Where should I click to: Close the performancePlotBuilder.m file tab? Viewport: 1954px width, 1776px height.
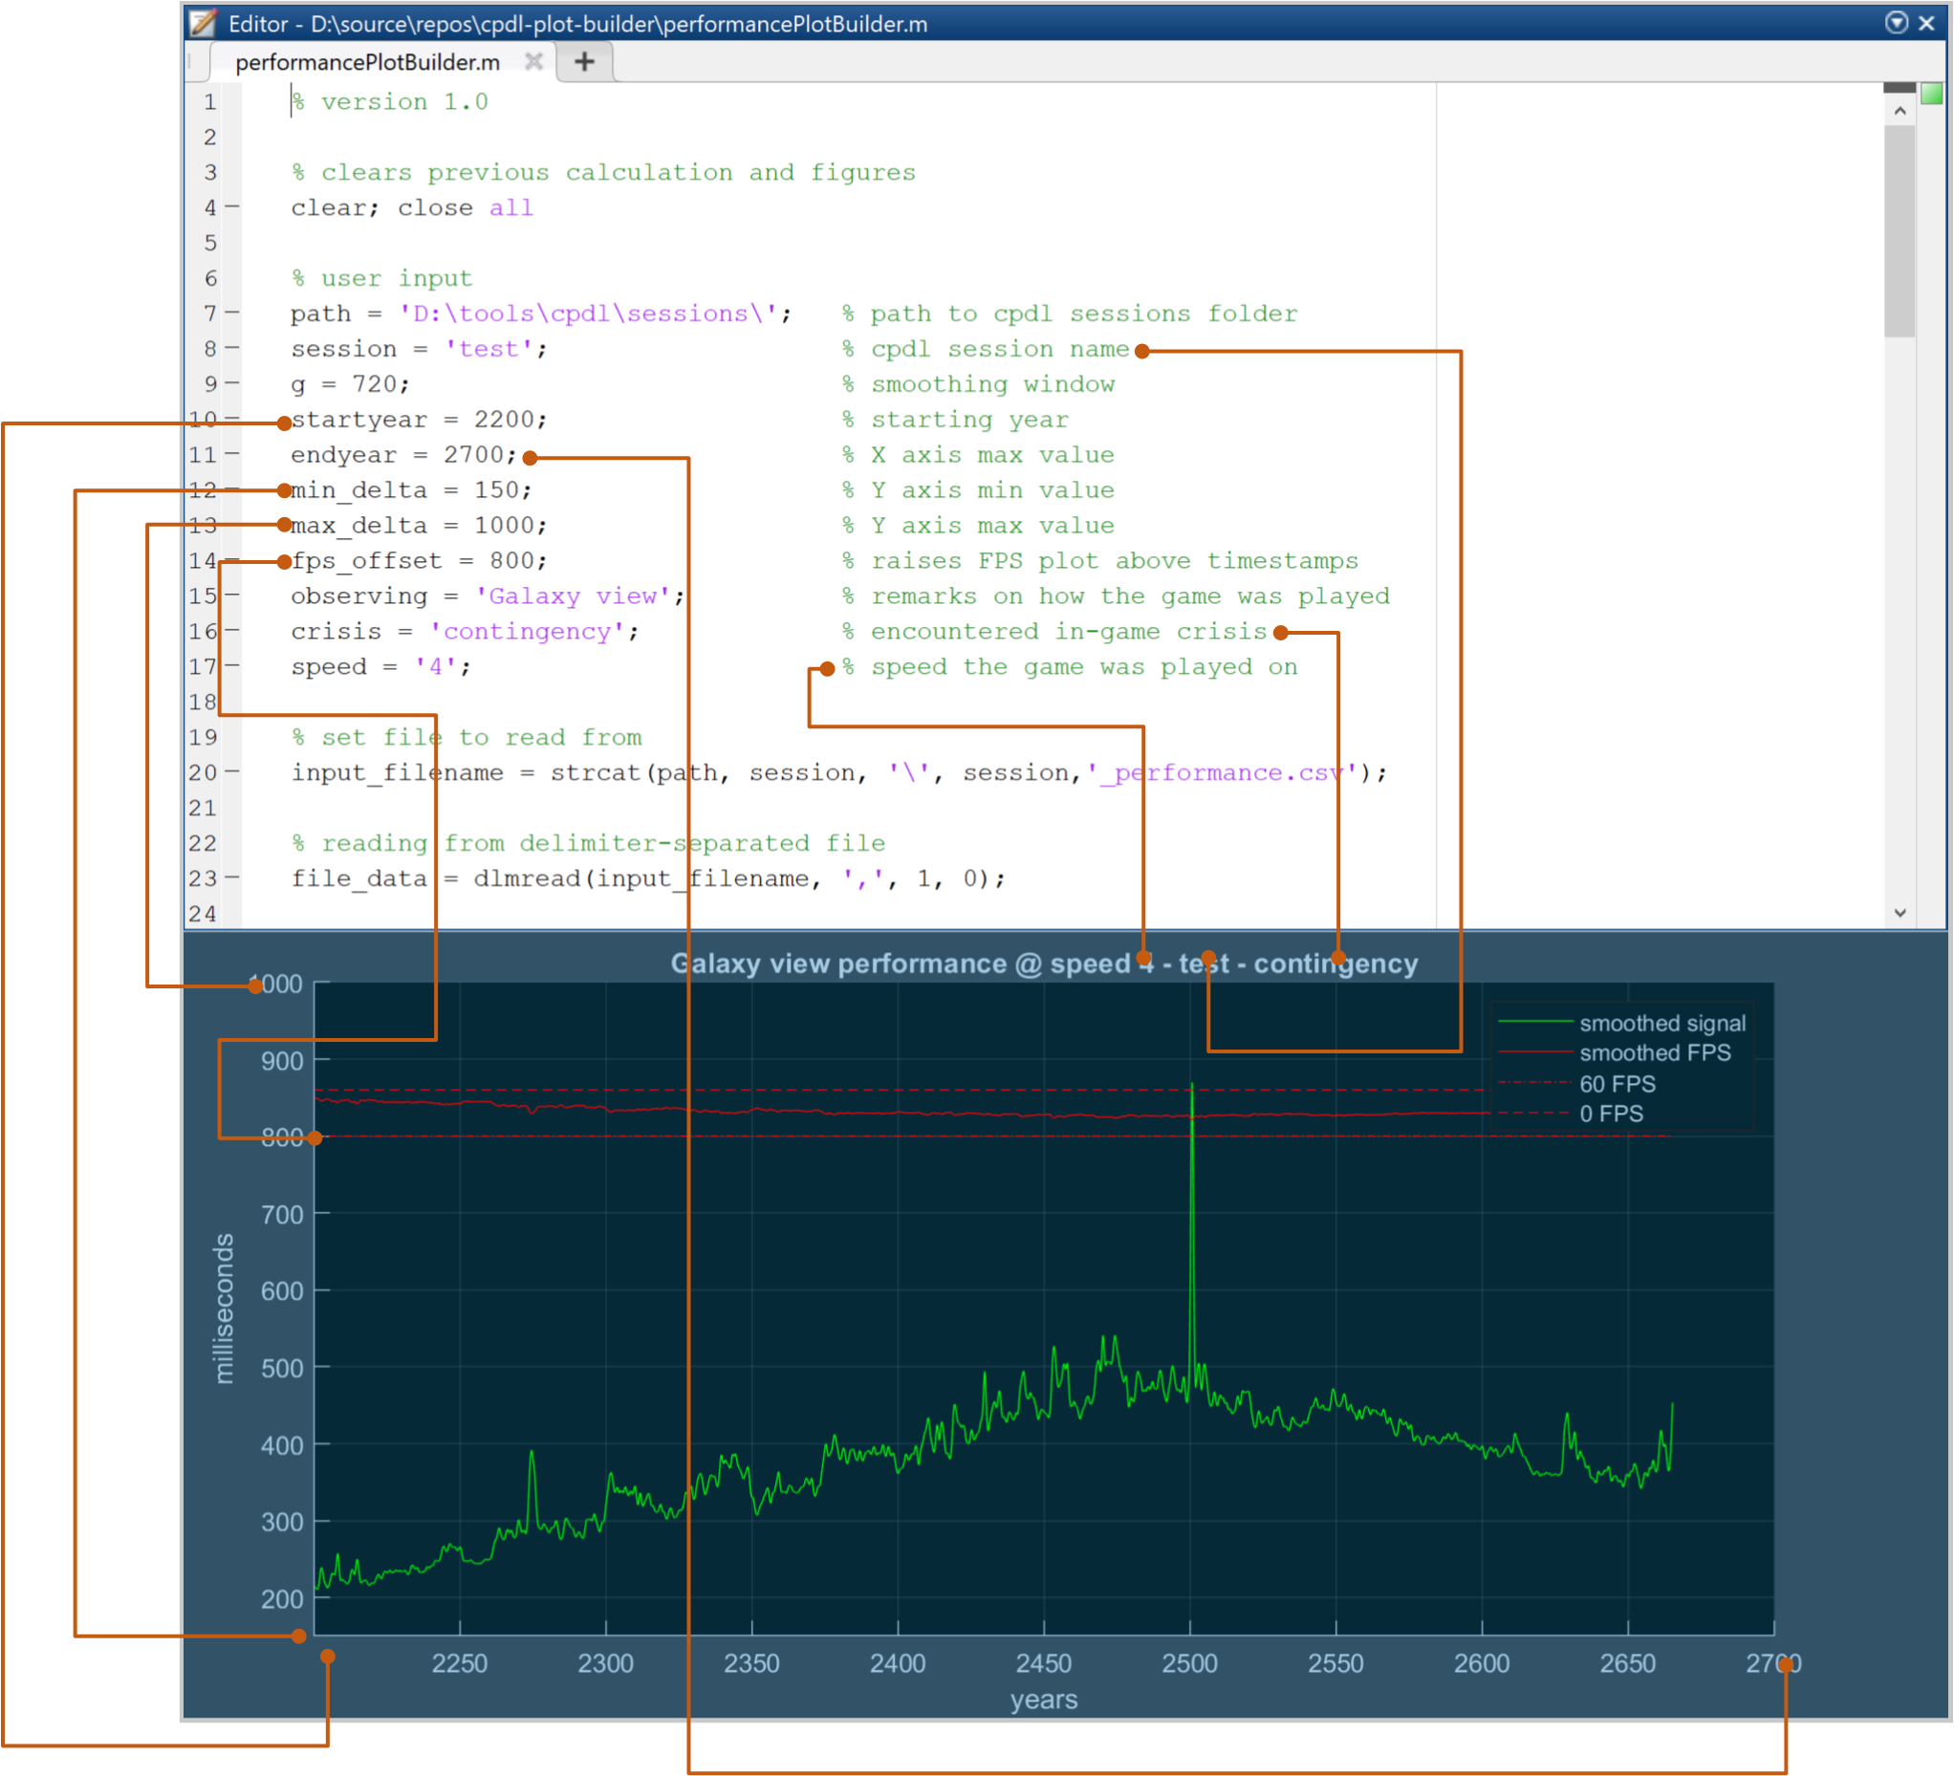[533, 62]
